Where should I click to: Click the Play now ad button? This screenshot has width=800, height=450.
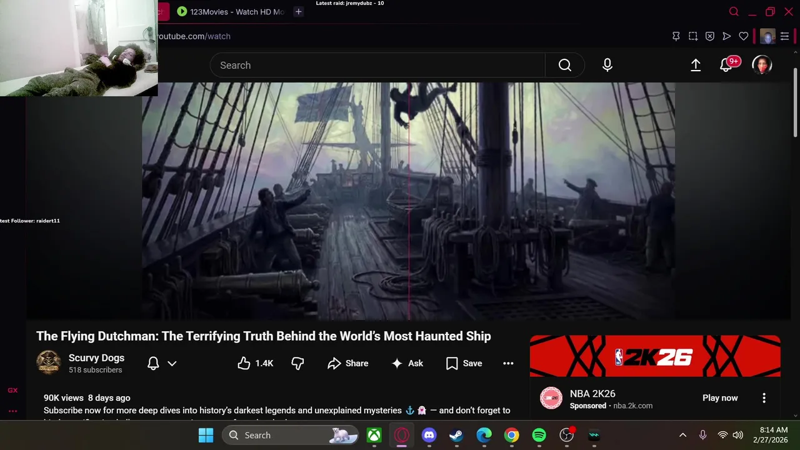[x=720, y=398]
